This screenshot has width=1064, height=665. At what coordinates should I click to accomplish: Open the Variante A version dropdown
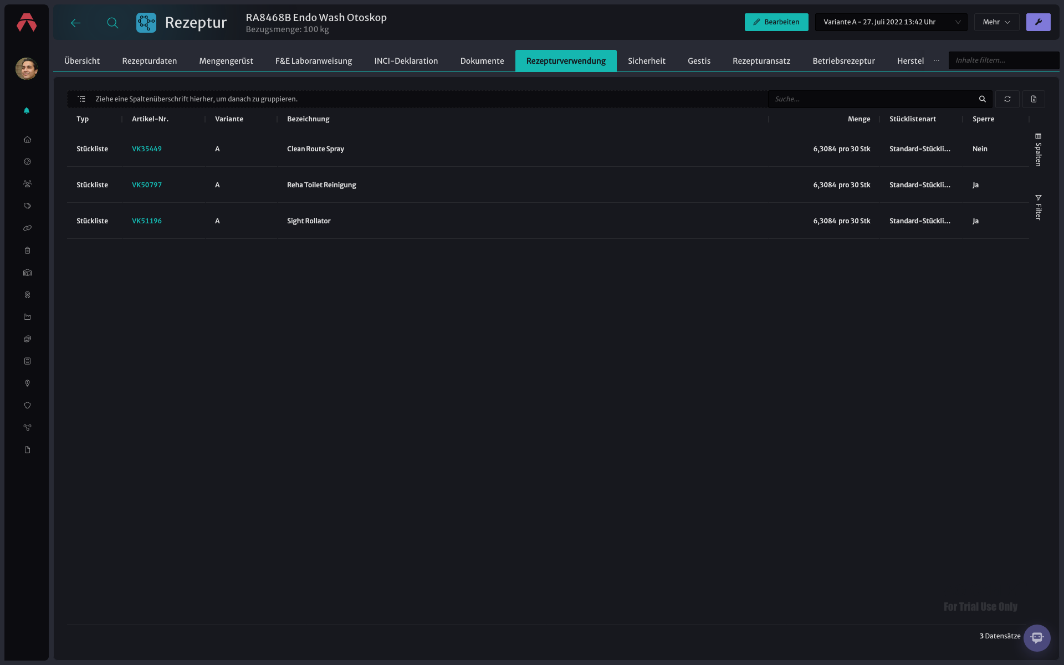point(891,22)
